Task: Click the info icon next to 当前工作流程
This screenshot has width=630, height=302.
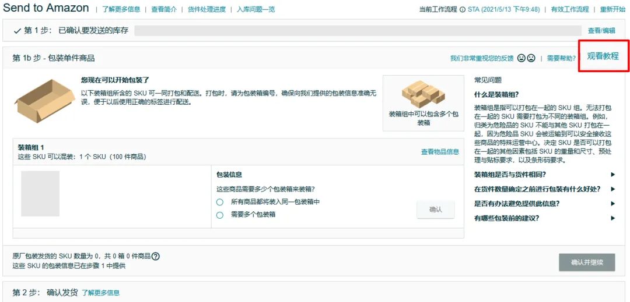Action: 463,9
